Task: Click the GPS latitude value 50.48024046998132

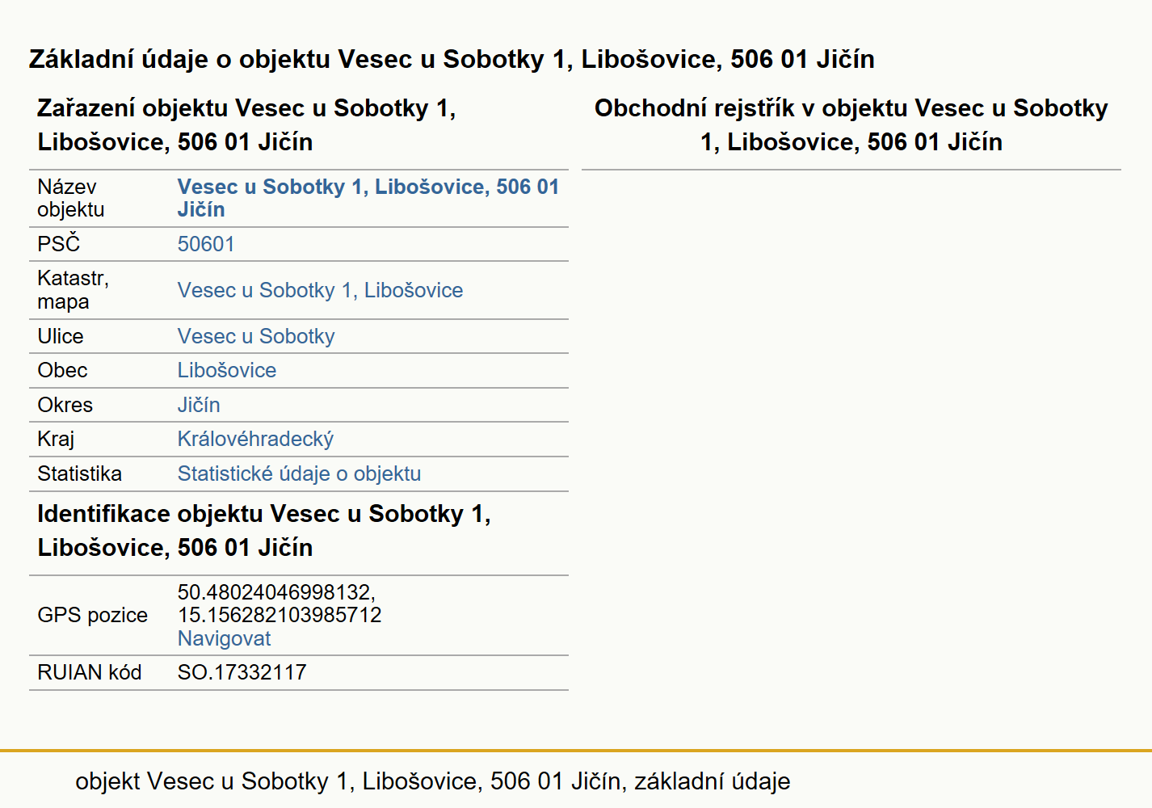Action: [276, 592]
